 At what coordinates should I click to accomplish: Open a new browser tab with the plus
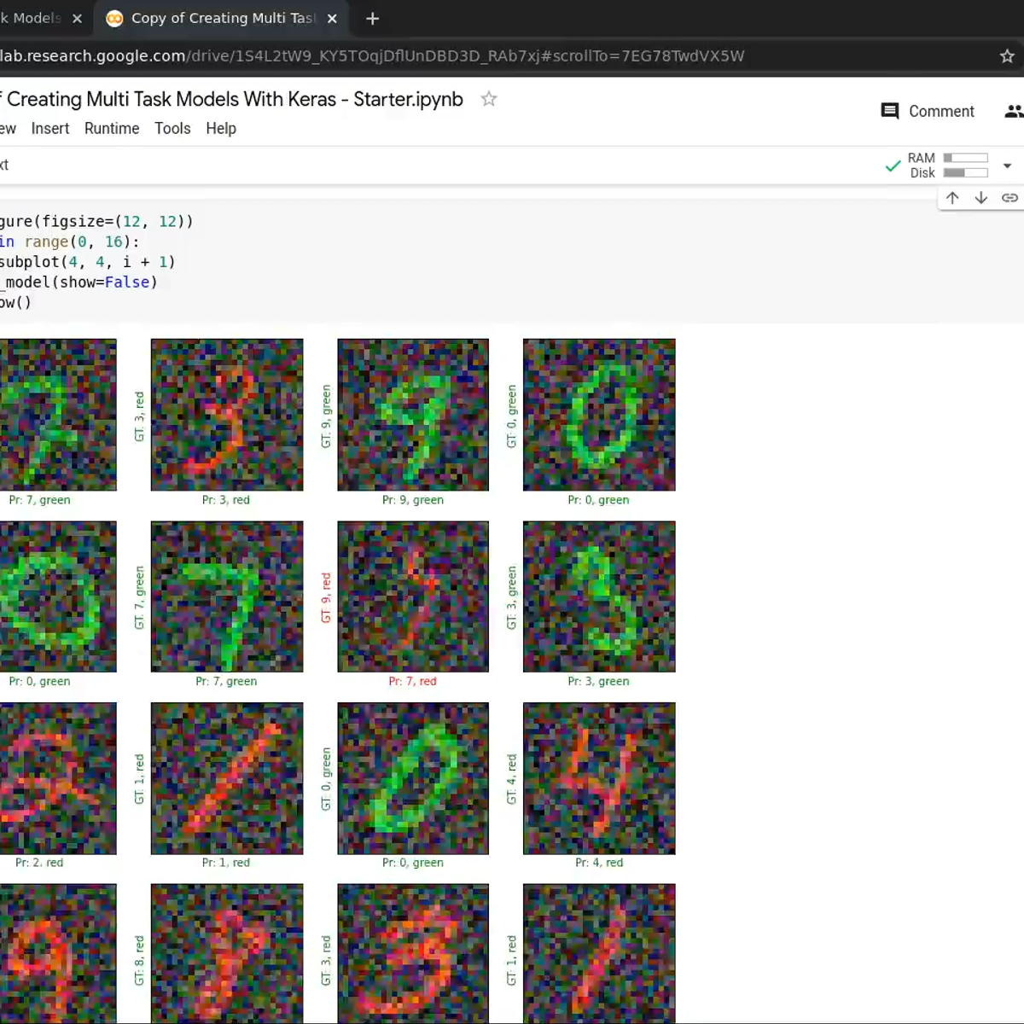tap(371, 18)
